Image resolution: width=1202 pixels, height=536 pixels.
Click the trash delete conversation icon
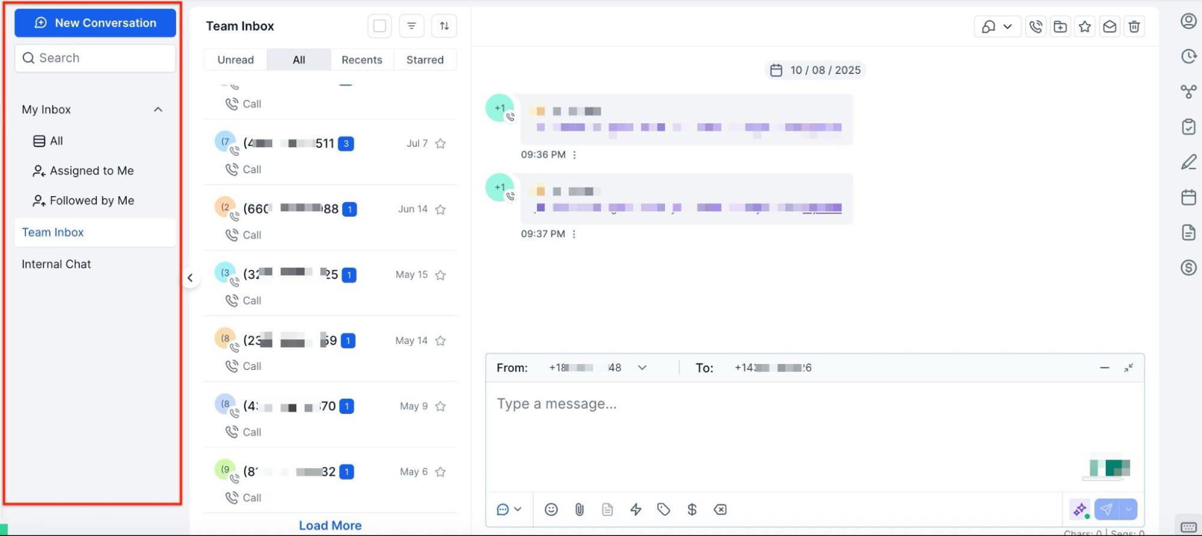pyautogui.click(x=1134, y=26)
